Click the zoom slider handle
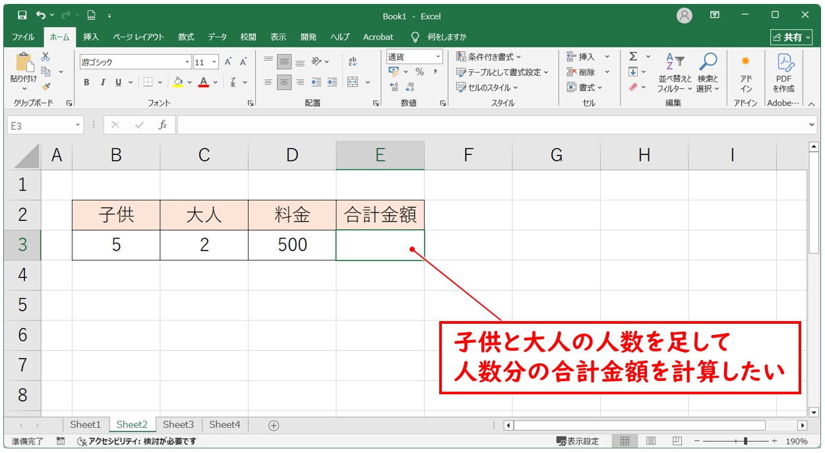The image size is (825, 453). click(x=745, y=441)
